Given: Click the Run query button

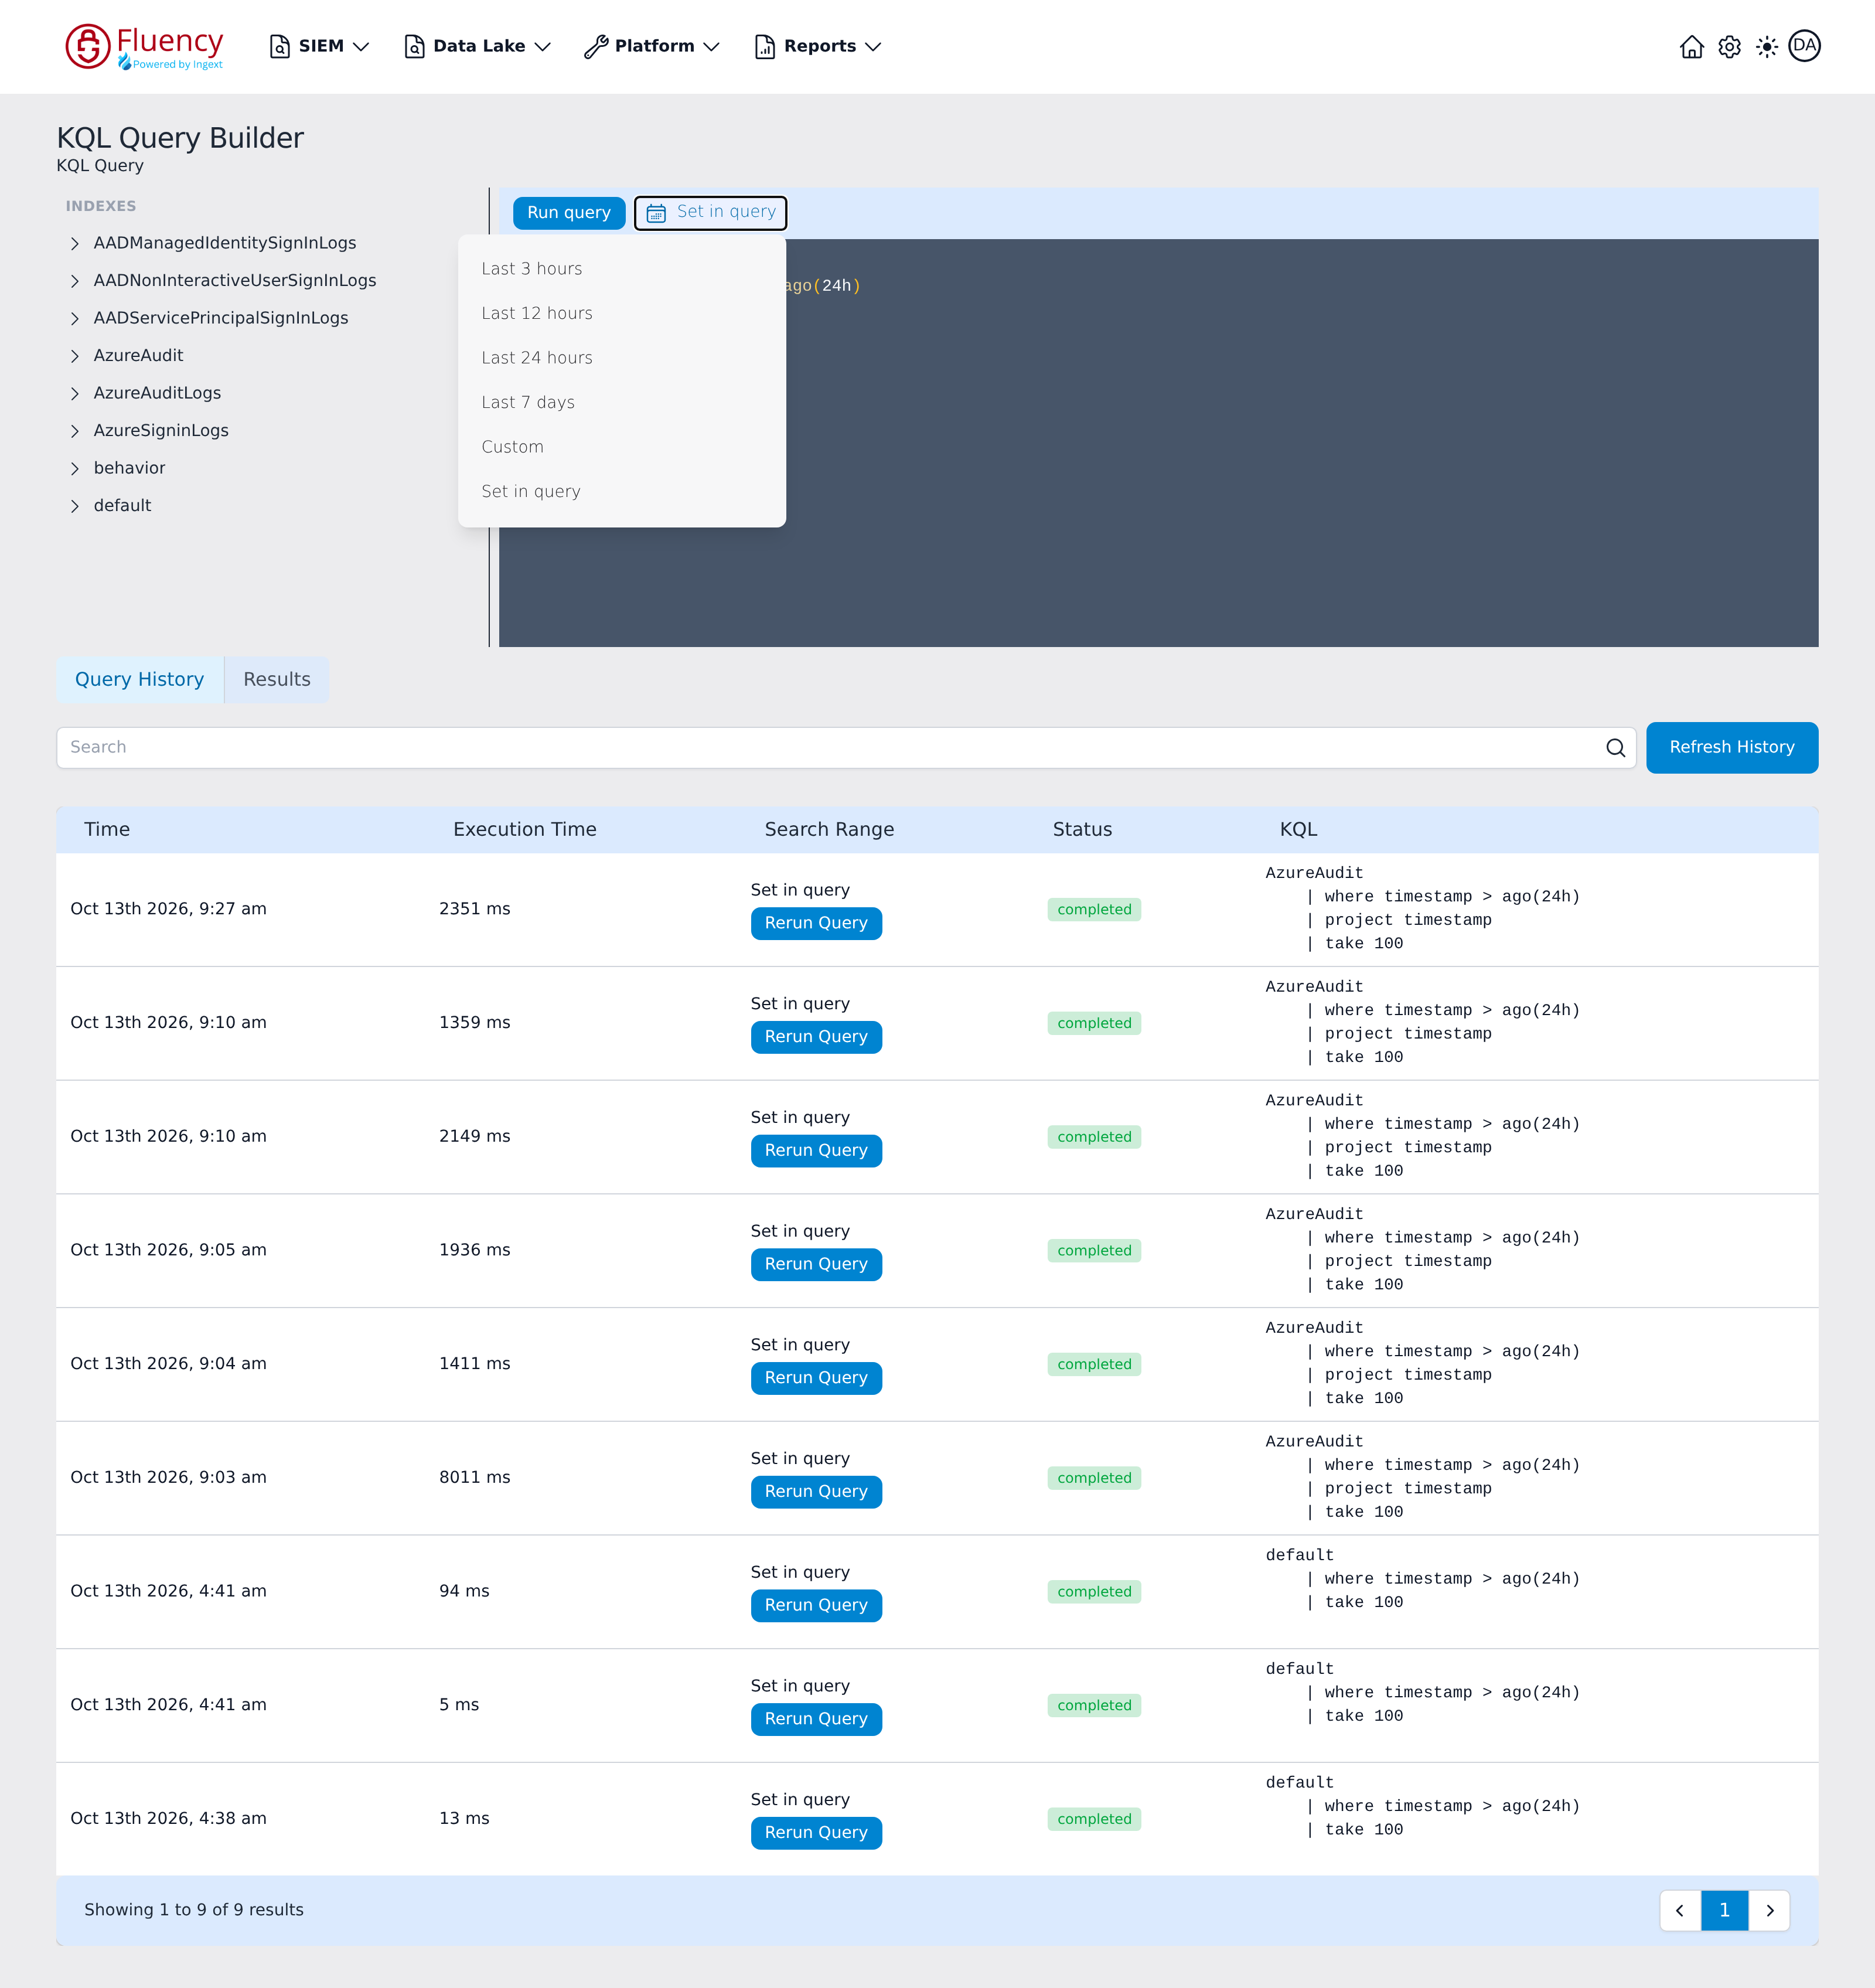Looking at the screenshot, I should point(569,213).
